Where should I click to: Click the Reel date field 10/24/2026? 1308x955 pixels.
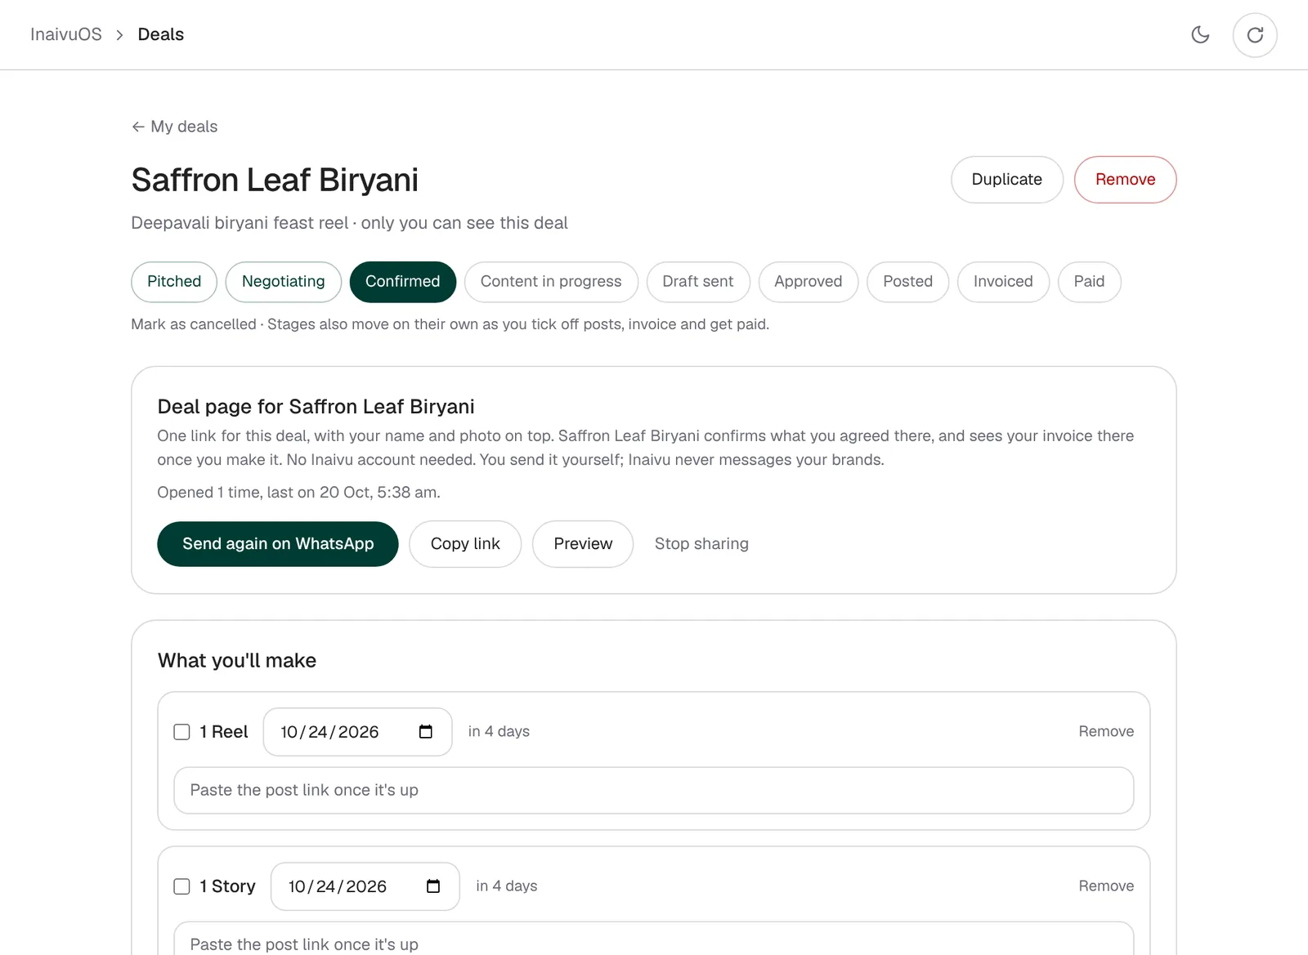click(x=357, y=731)
